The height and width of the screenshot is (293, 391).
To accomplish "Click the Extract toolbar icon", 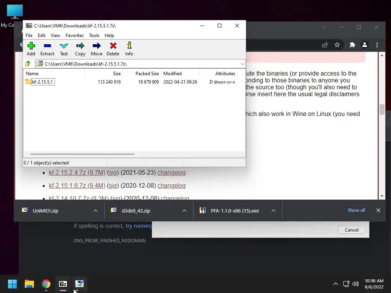I will 47,49.
